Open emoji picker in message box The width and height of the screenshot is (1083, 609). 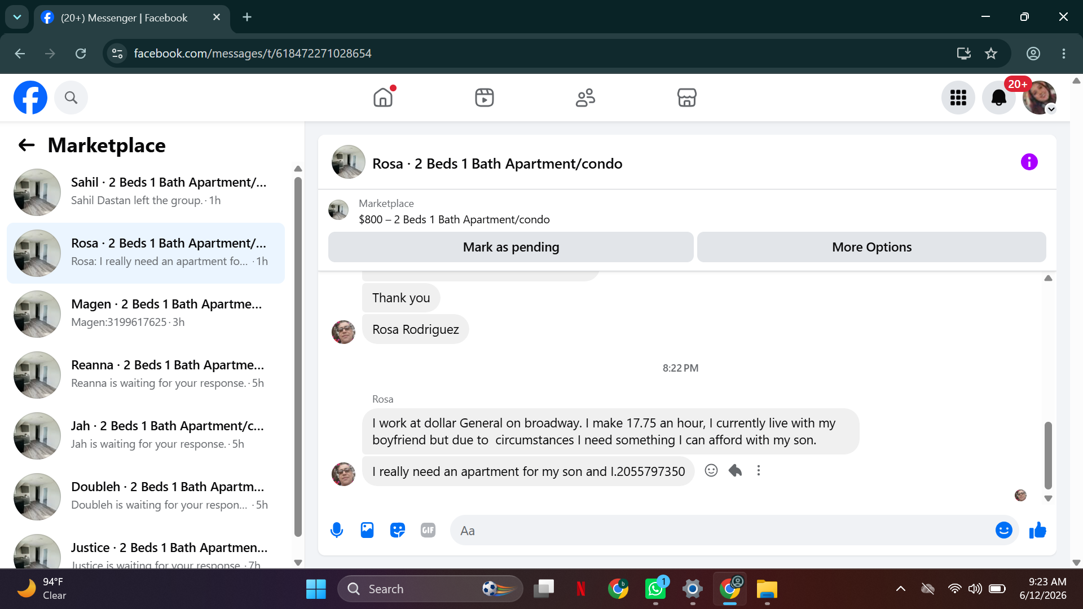pos(1004,530)
